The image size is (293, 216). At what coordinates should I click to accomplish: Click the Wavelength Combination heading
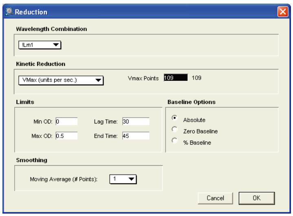pyautogui.click(x=51, y=29)
